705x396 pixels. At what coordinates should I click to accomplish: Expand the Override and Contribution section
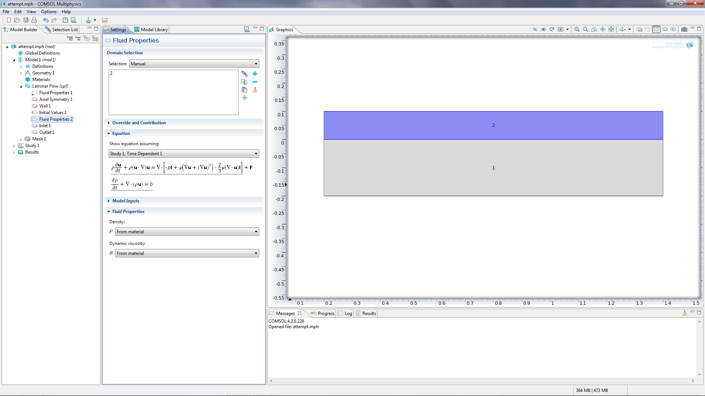click(x=139, y=123)
